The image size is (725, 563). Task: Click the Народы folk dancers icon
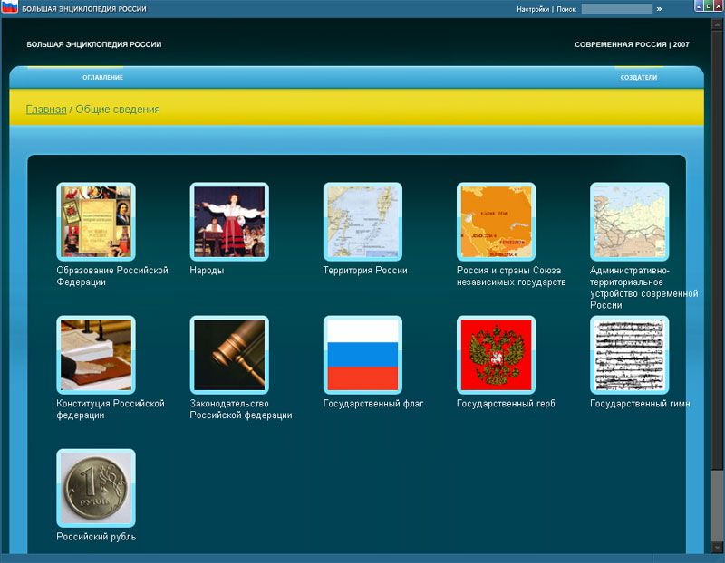pos(229,222)
